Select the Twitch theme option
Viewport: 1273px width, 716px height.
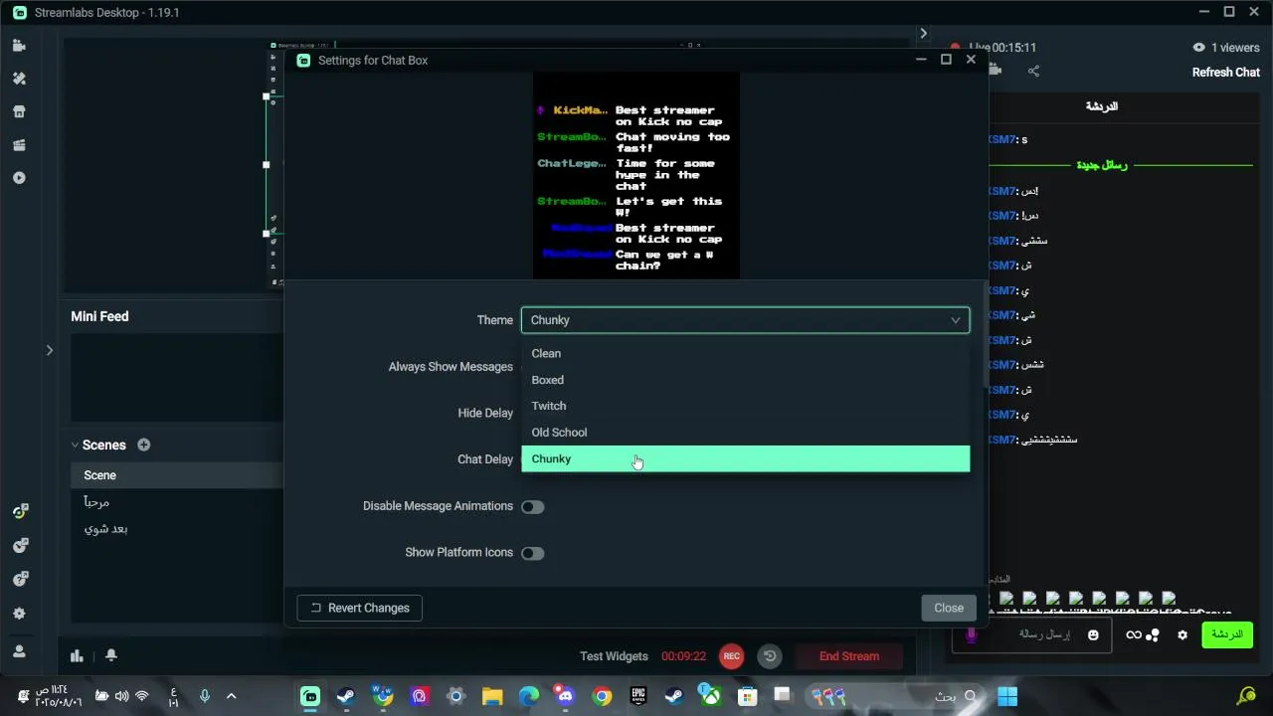745,406
